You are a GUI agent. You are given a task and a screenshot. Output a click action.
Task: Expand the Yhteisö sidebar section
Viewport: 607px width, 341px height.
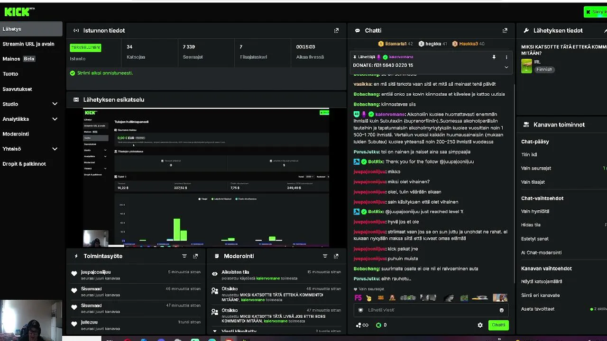[x=55, y=149]
